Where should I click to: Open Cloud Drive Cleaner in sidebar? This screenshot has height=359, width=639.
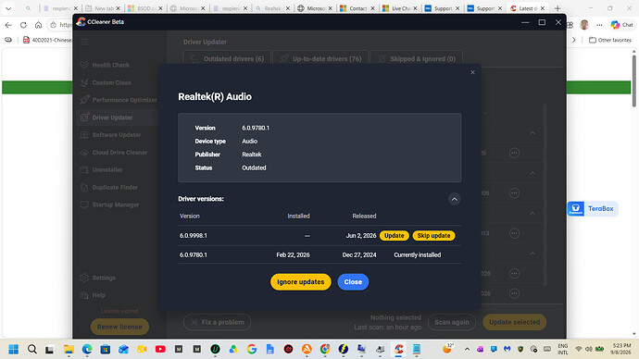(x=114, y=153)
